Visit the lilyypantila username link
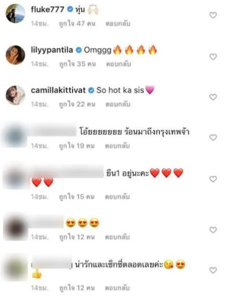The width and height of the screenshot is (228, 301). pos(52,50)
